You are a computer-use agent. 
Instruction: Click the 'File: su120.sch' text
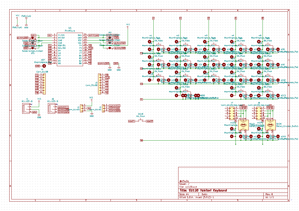[x=188, y=187]
